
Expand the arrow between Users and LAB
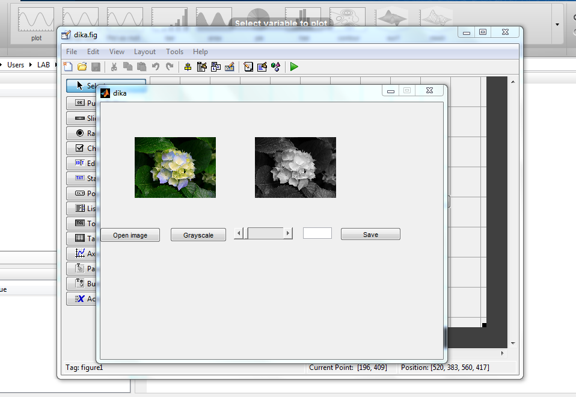click(31, 65)
